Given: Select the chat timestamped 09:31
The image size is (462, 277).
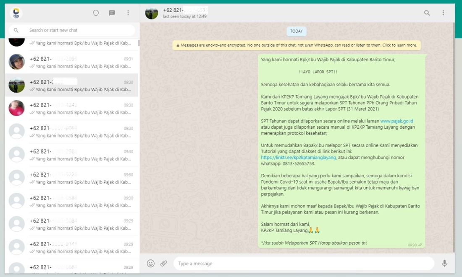Looking at the screenshot, I should [71, 62].
